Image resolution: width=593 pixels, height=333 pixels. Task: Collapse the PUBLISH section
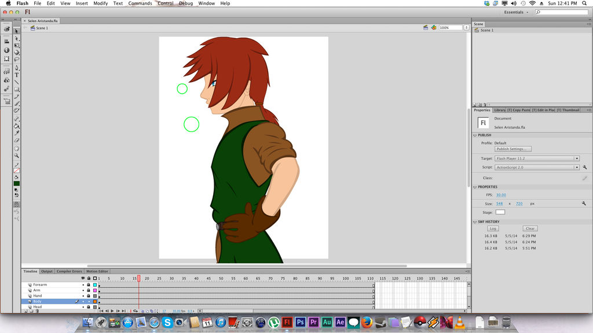pos(475,135)
